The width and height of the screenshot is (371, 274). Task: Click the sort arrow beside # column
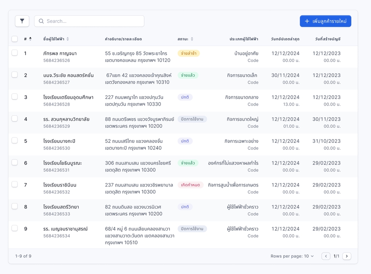click(31, 39)
